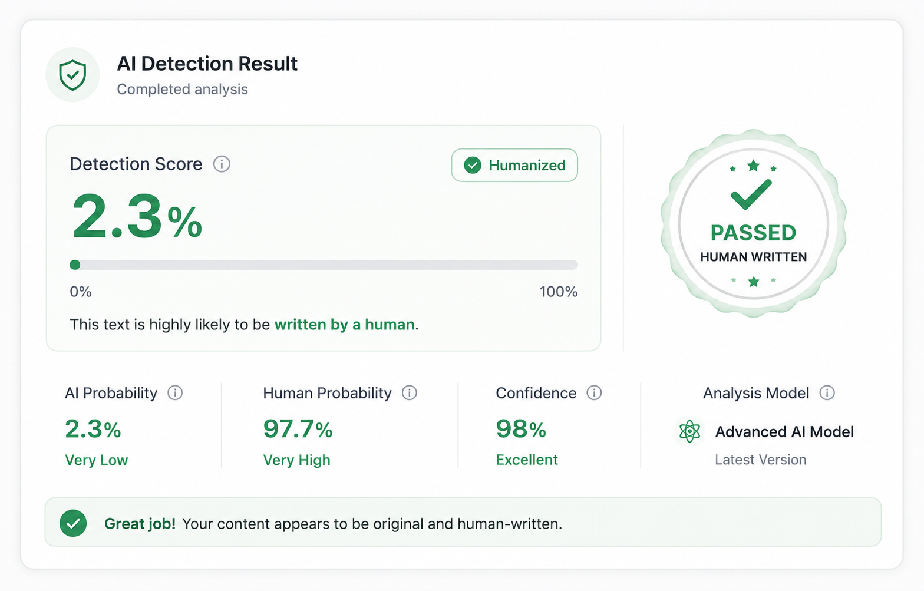The image size is (924, 591).
Task: Open the Detection Score info icon
Action: [x=222, y=164]
